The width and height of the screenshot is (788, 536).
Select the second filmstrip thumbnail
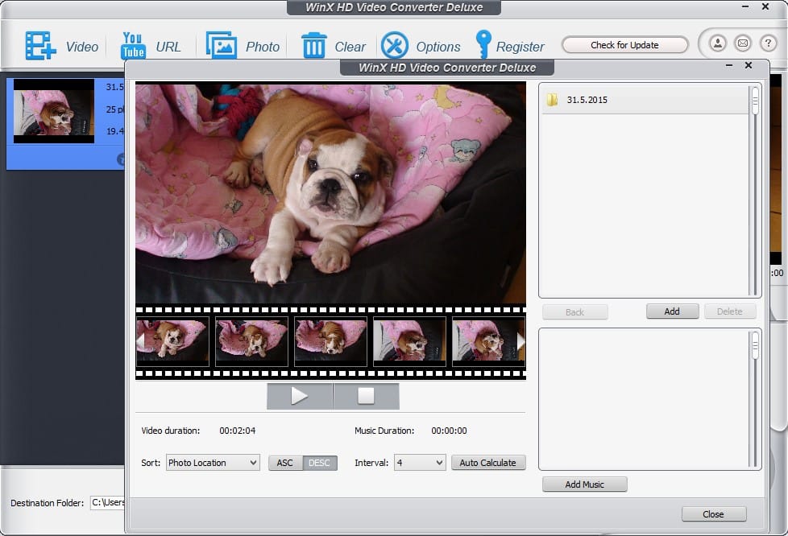tap(251, 341)
